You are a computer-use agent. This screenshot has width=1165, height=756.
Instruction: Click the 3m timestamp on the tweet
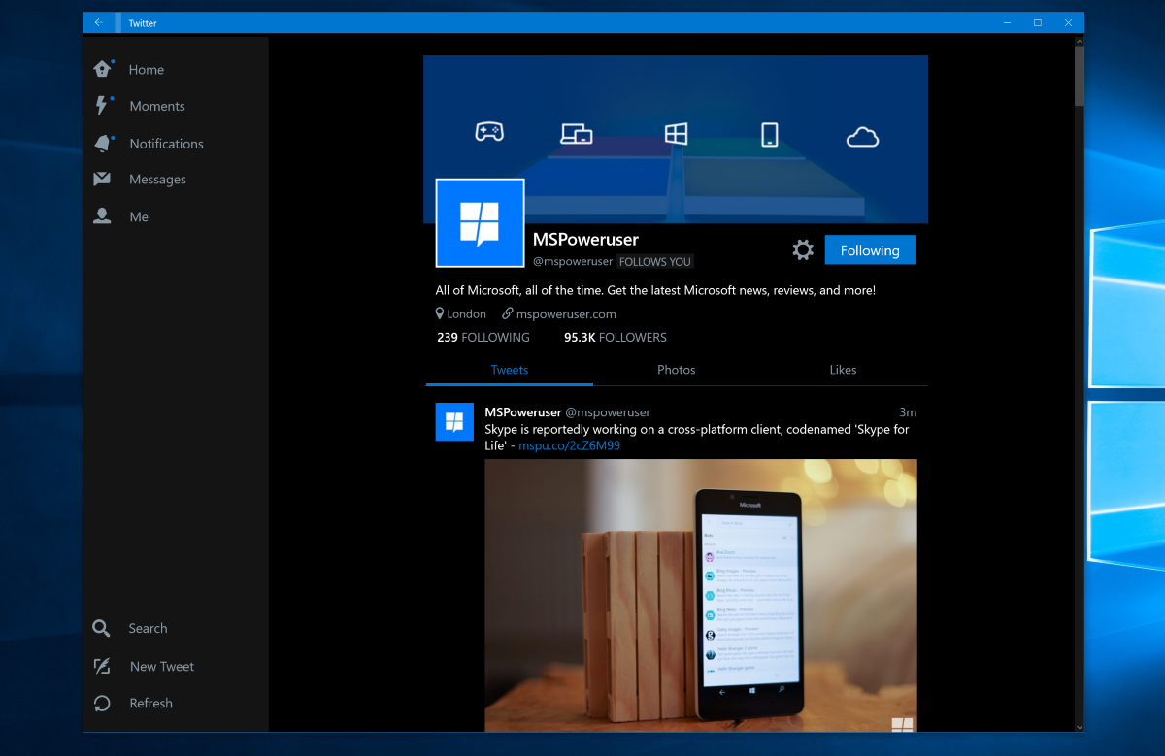(908, 412)
